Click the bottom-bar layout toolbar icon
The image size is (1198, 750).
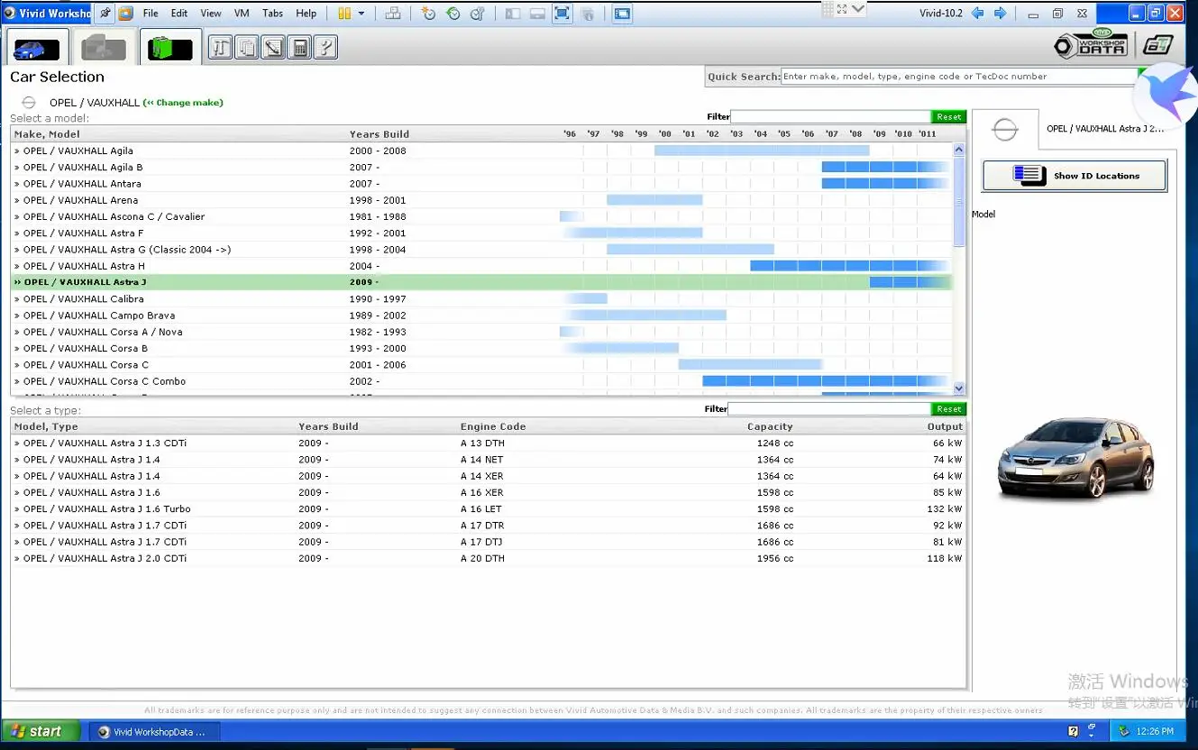(537, 14)
